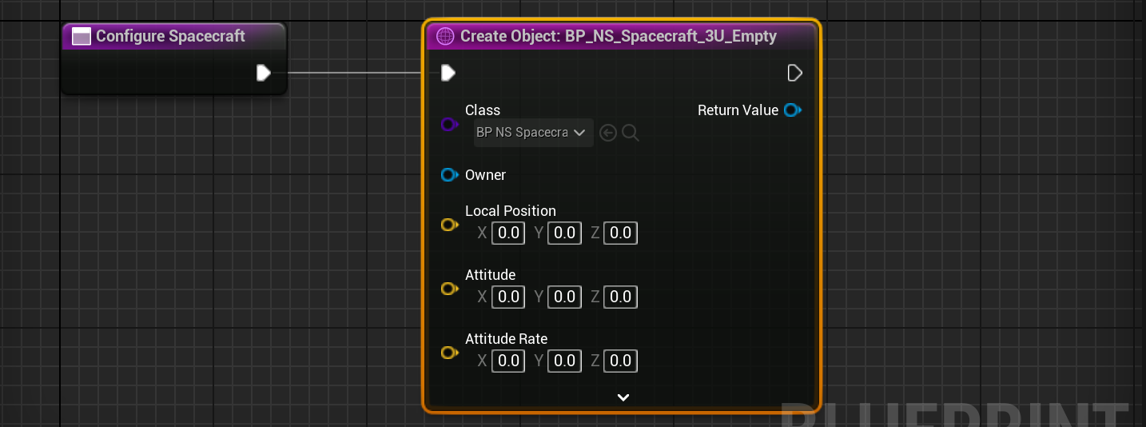Click the Configure Spacecraft output execution pin
The image size is (1146, 427).
point(263,74)
